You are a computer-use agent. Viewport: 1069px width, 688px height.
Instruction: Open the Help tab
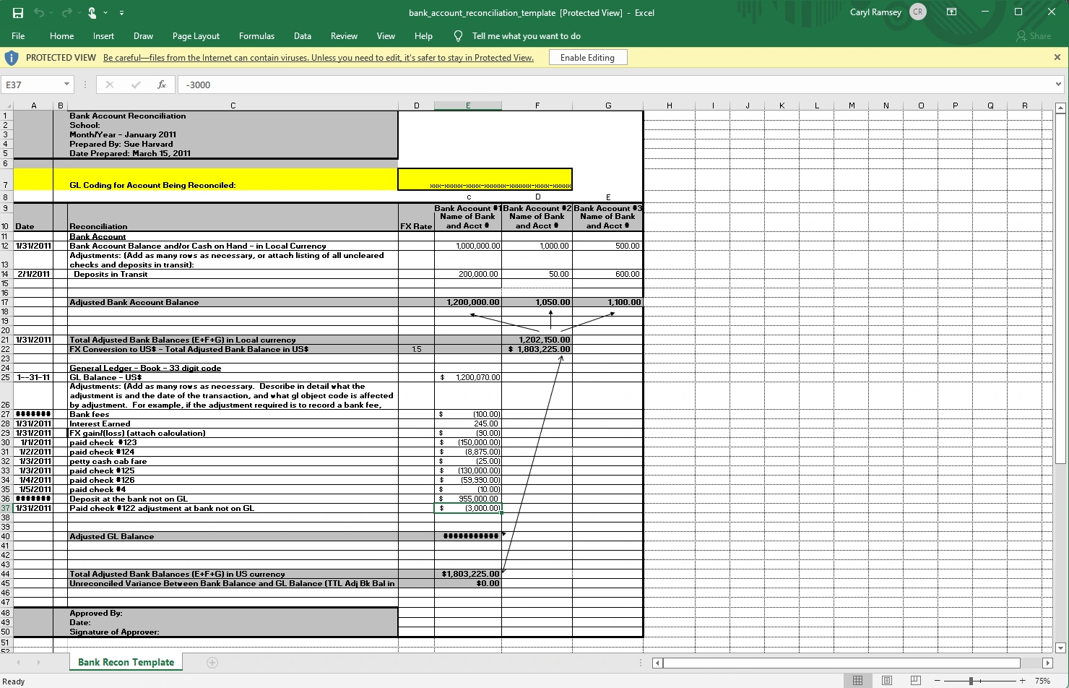[x=423, y=36]
